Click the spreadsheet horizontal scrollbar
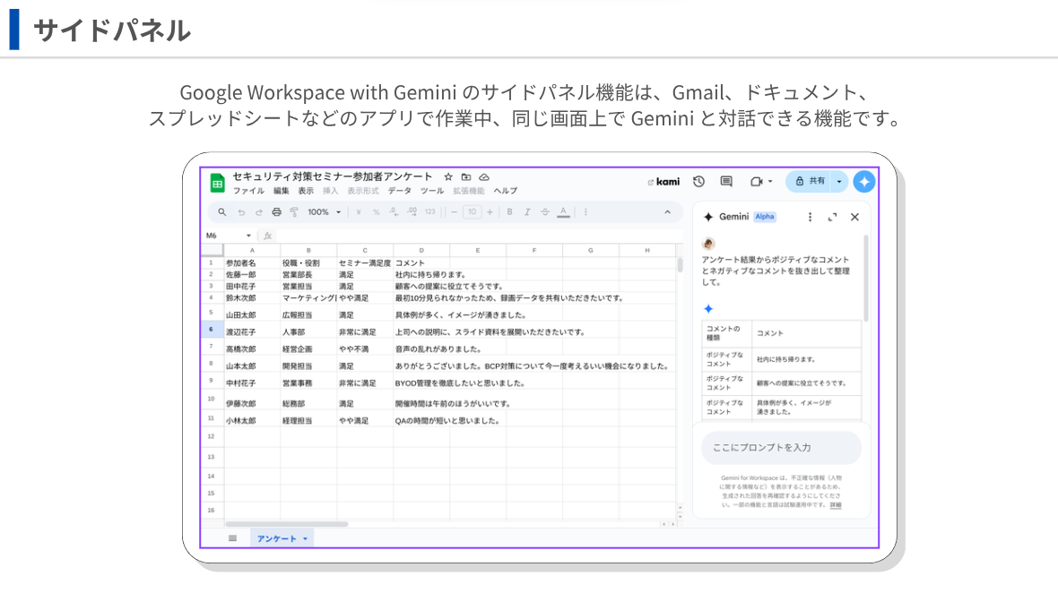Image resolution: width=1058 pixels, height=593 pixels. [287, 524]
